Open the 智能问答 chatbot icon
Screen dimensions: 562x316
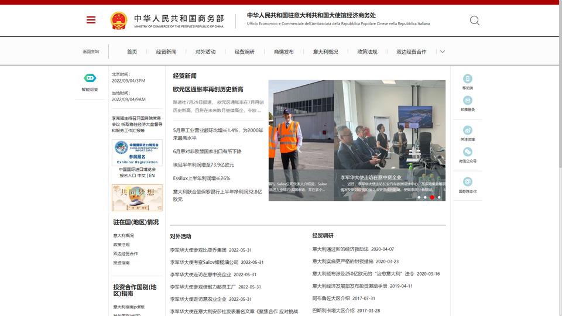[x=90, y=78]
